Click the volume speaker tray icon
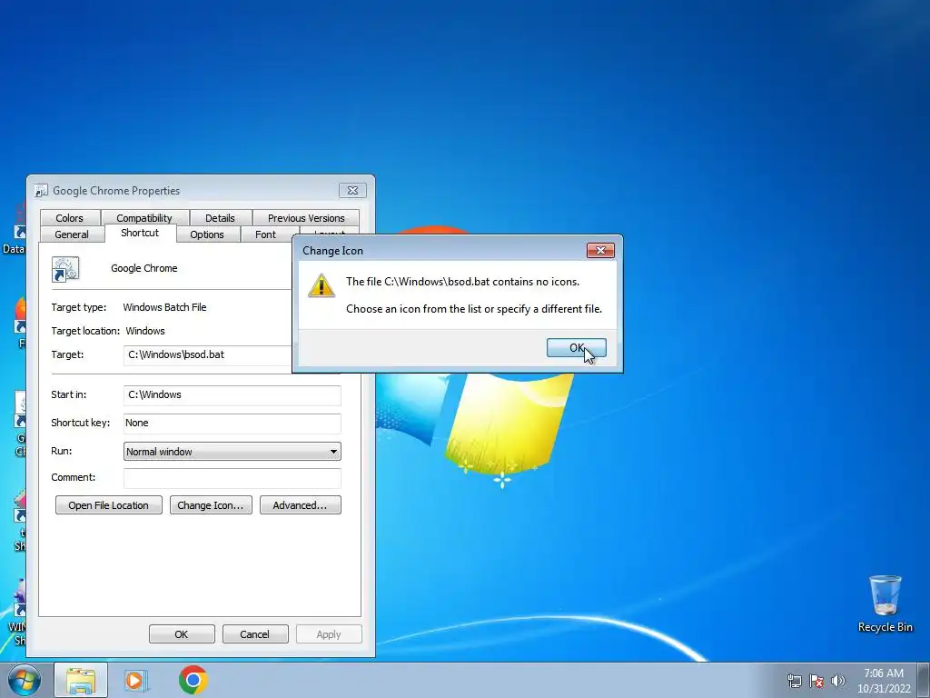The height and width of the screenshot is (698, 930). tap(838, 681)
